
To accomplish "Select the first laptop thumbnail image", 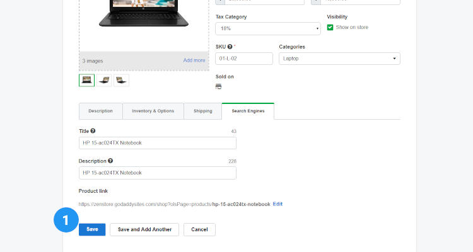I will coord(86,80).
